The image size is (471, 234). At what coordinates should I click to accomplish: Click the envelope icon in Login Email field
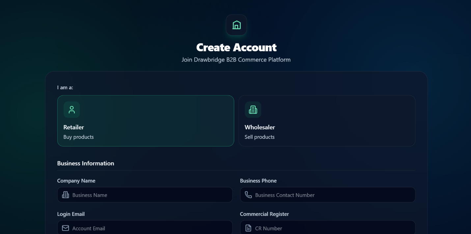66,228
